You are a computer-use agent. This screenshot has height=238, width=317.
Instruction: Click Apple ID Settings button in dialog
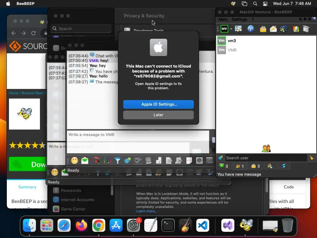158,104
